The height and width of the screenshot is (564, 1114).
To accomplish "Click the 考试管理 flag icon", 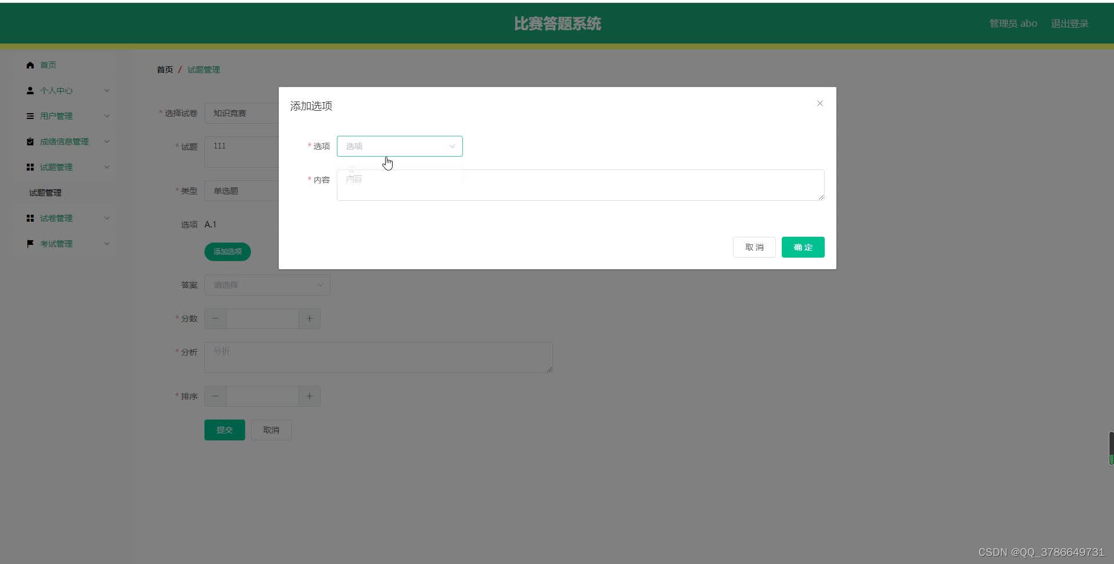I will point(30,244).
